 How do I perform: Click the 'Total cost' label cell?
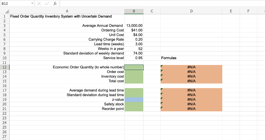click(67, 81)
